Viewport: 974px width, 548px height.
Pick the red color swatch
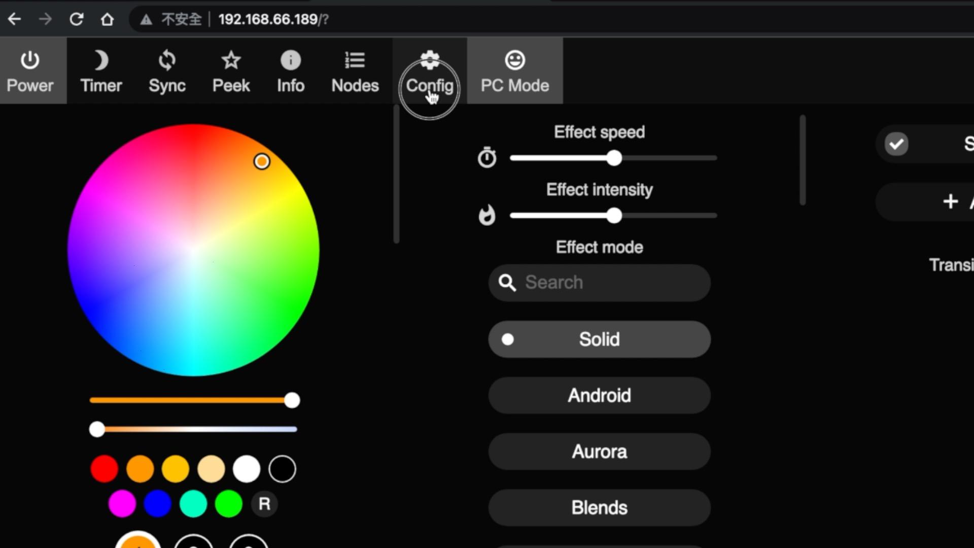pos(105,469)
